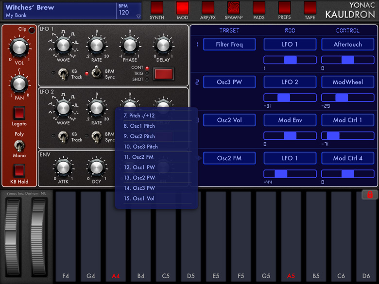Select 8. Osc1 Pitch from target list
Screen dimensions: 379x284
pos(157,126)
